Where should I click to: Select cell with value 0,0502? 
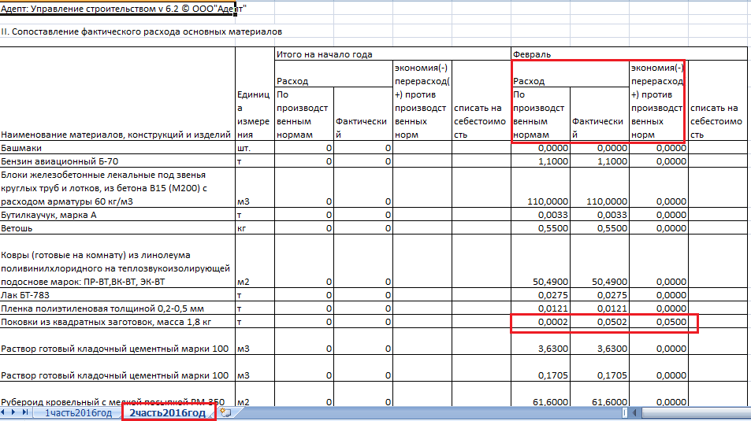point(600,322)
